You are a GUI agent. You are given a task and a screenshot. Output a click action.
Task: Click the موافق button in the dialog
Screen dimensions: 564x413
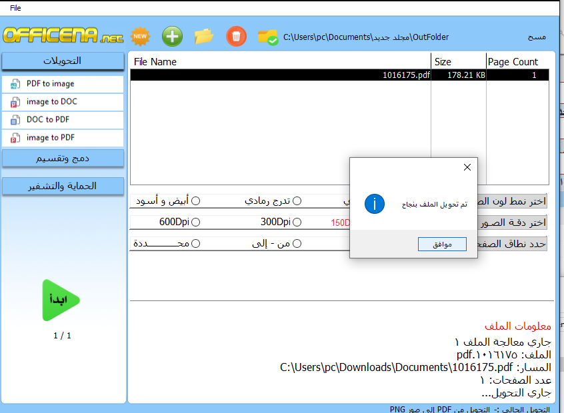[442, 244]
